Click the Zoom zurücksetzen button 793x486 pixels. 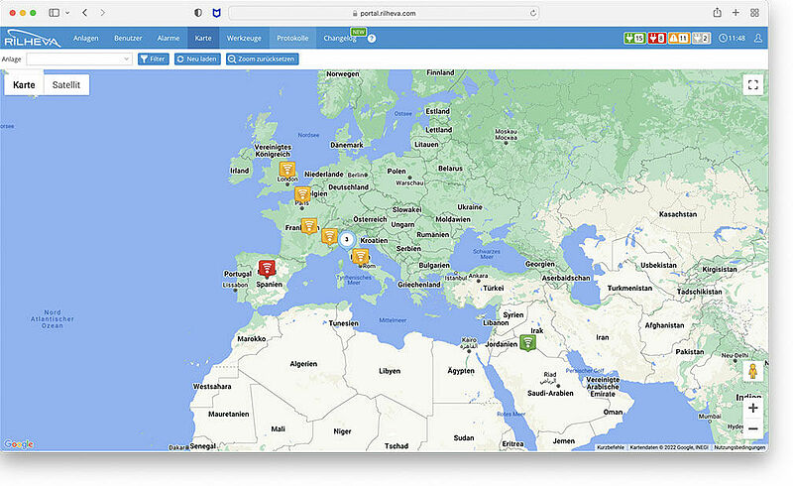pos(262,60)
